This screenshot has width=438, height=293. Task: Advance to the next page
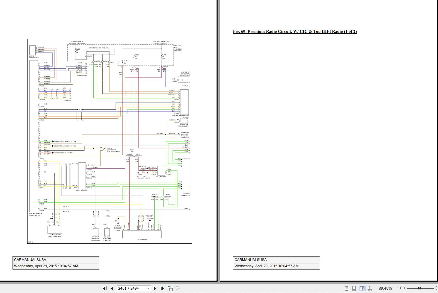pyautogui.click(x=155, y=288)
